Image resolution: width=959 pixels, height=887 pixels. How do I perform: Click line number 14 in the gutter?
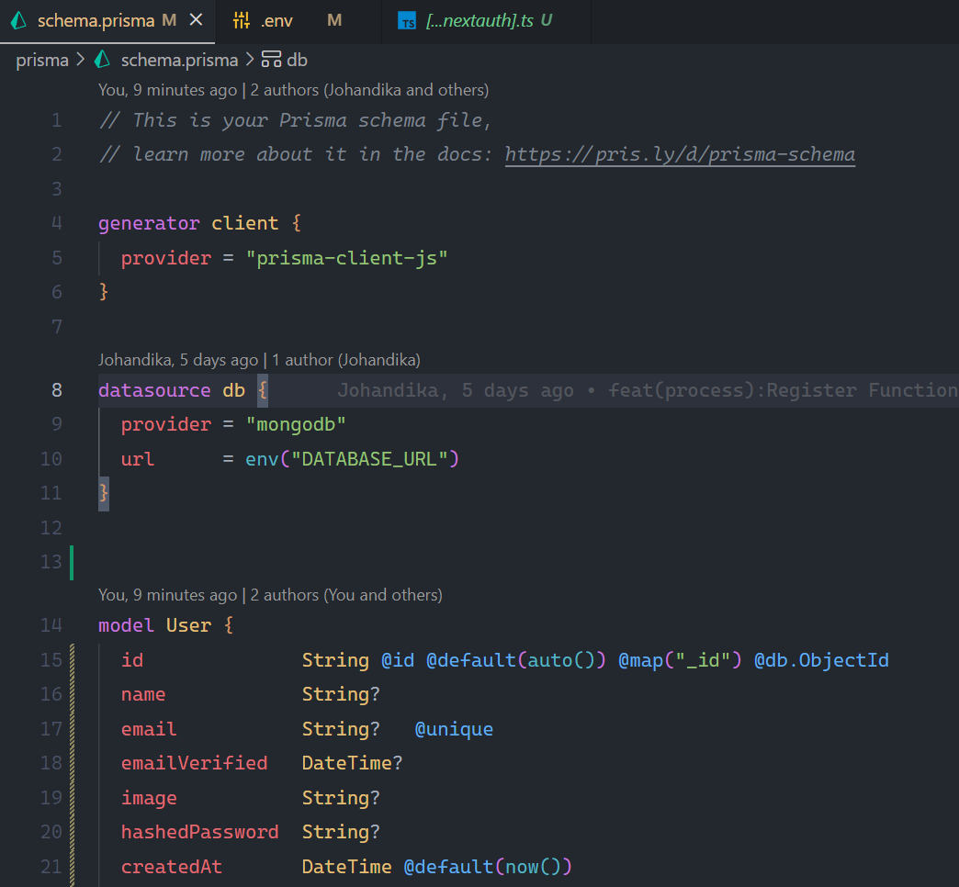pyautogui.click(x=51, y=625)
